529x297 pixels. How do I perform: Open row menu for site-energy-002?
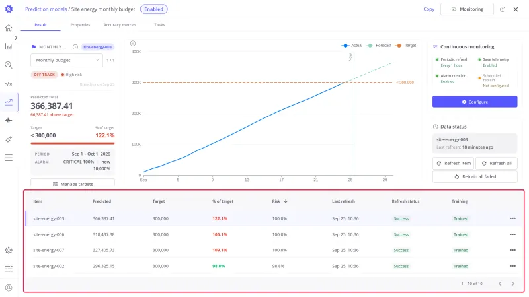(x=513, y=266)
